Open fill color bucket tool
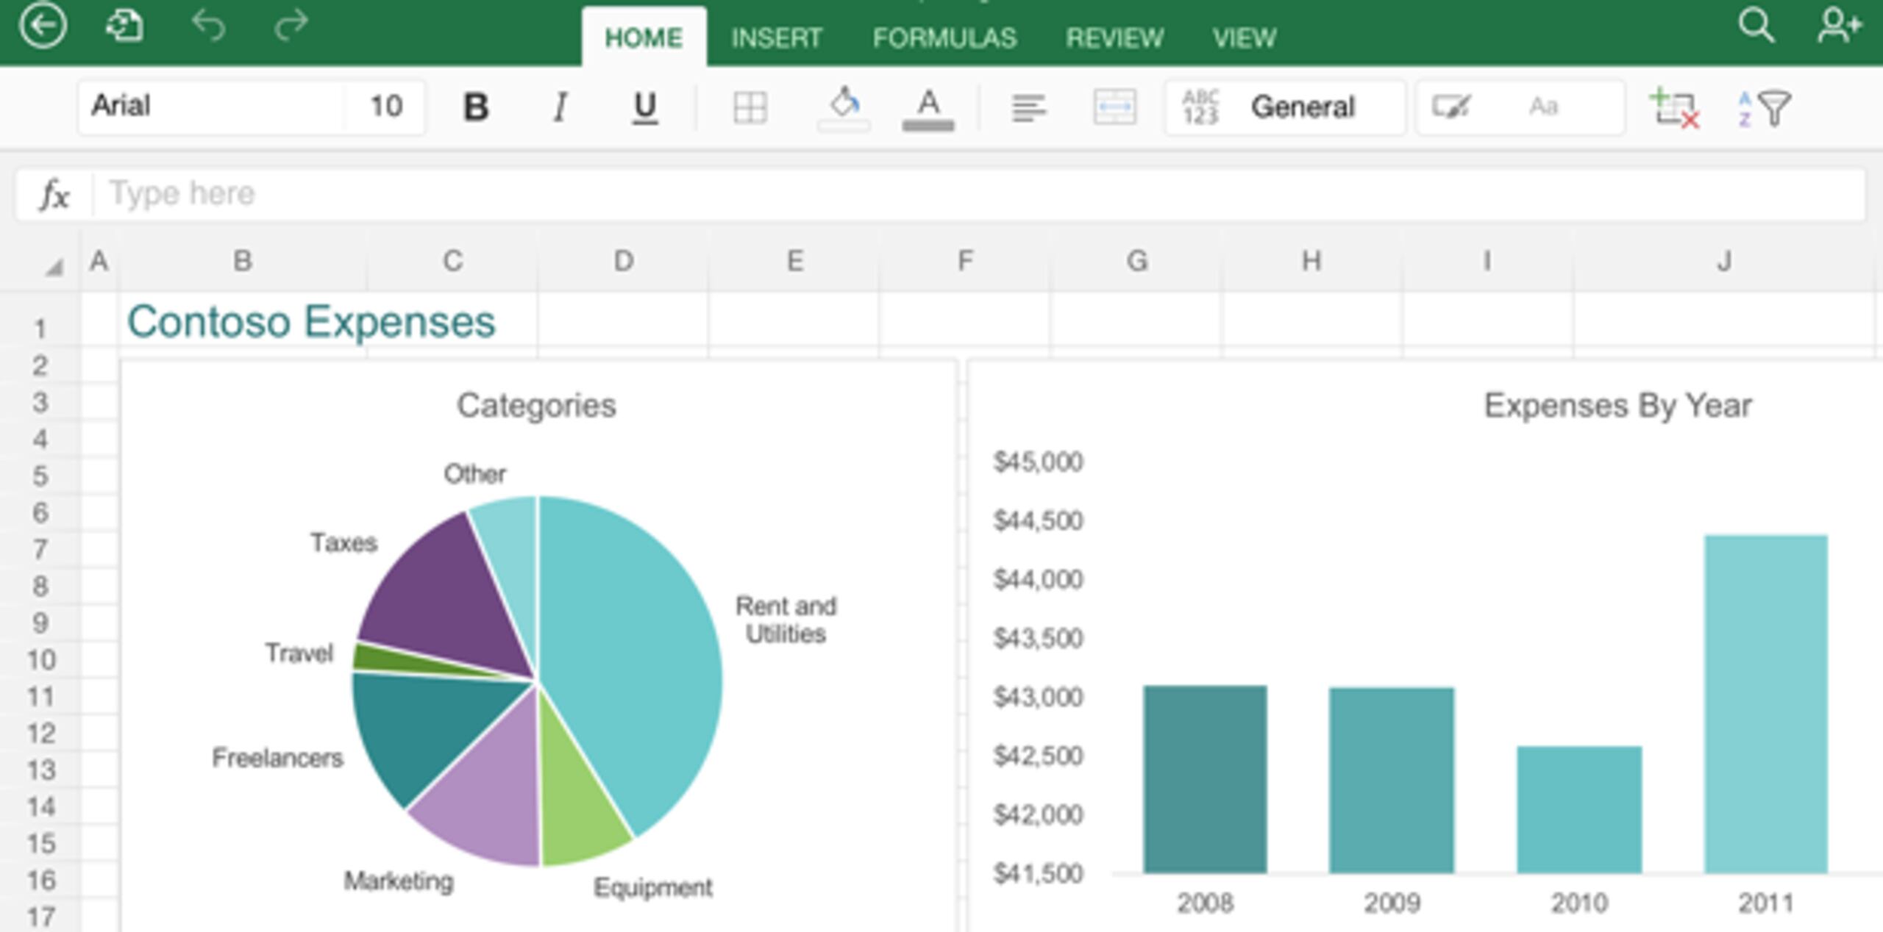This screenshot has height=932, width=1883. click(844, 109)
